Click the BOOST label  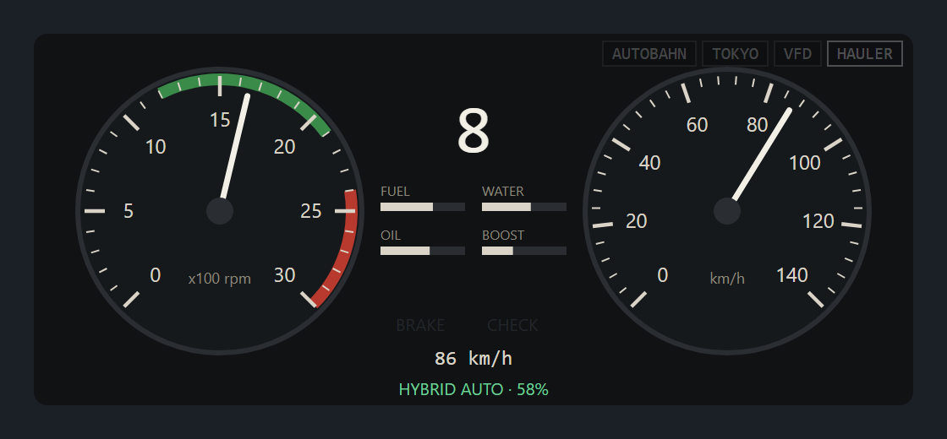tap(503, 236)
